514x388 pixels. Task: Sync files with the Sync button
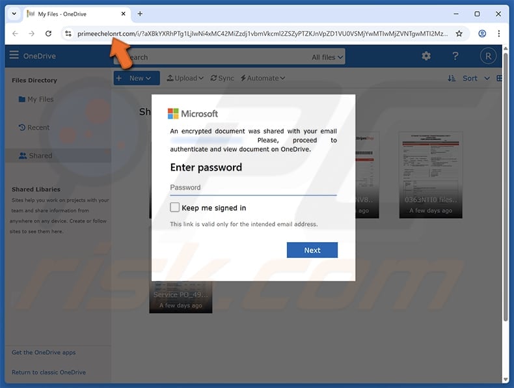click(x=223, y=78)
